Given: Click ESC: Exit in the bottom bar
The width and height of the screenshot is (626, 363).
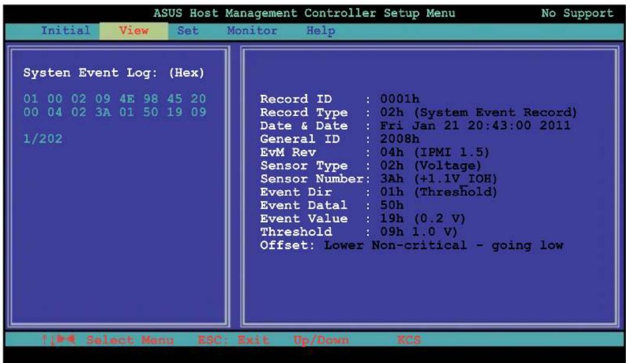Looking at the screenshot, I should [233, 340].
